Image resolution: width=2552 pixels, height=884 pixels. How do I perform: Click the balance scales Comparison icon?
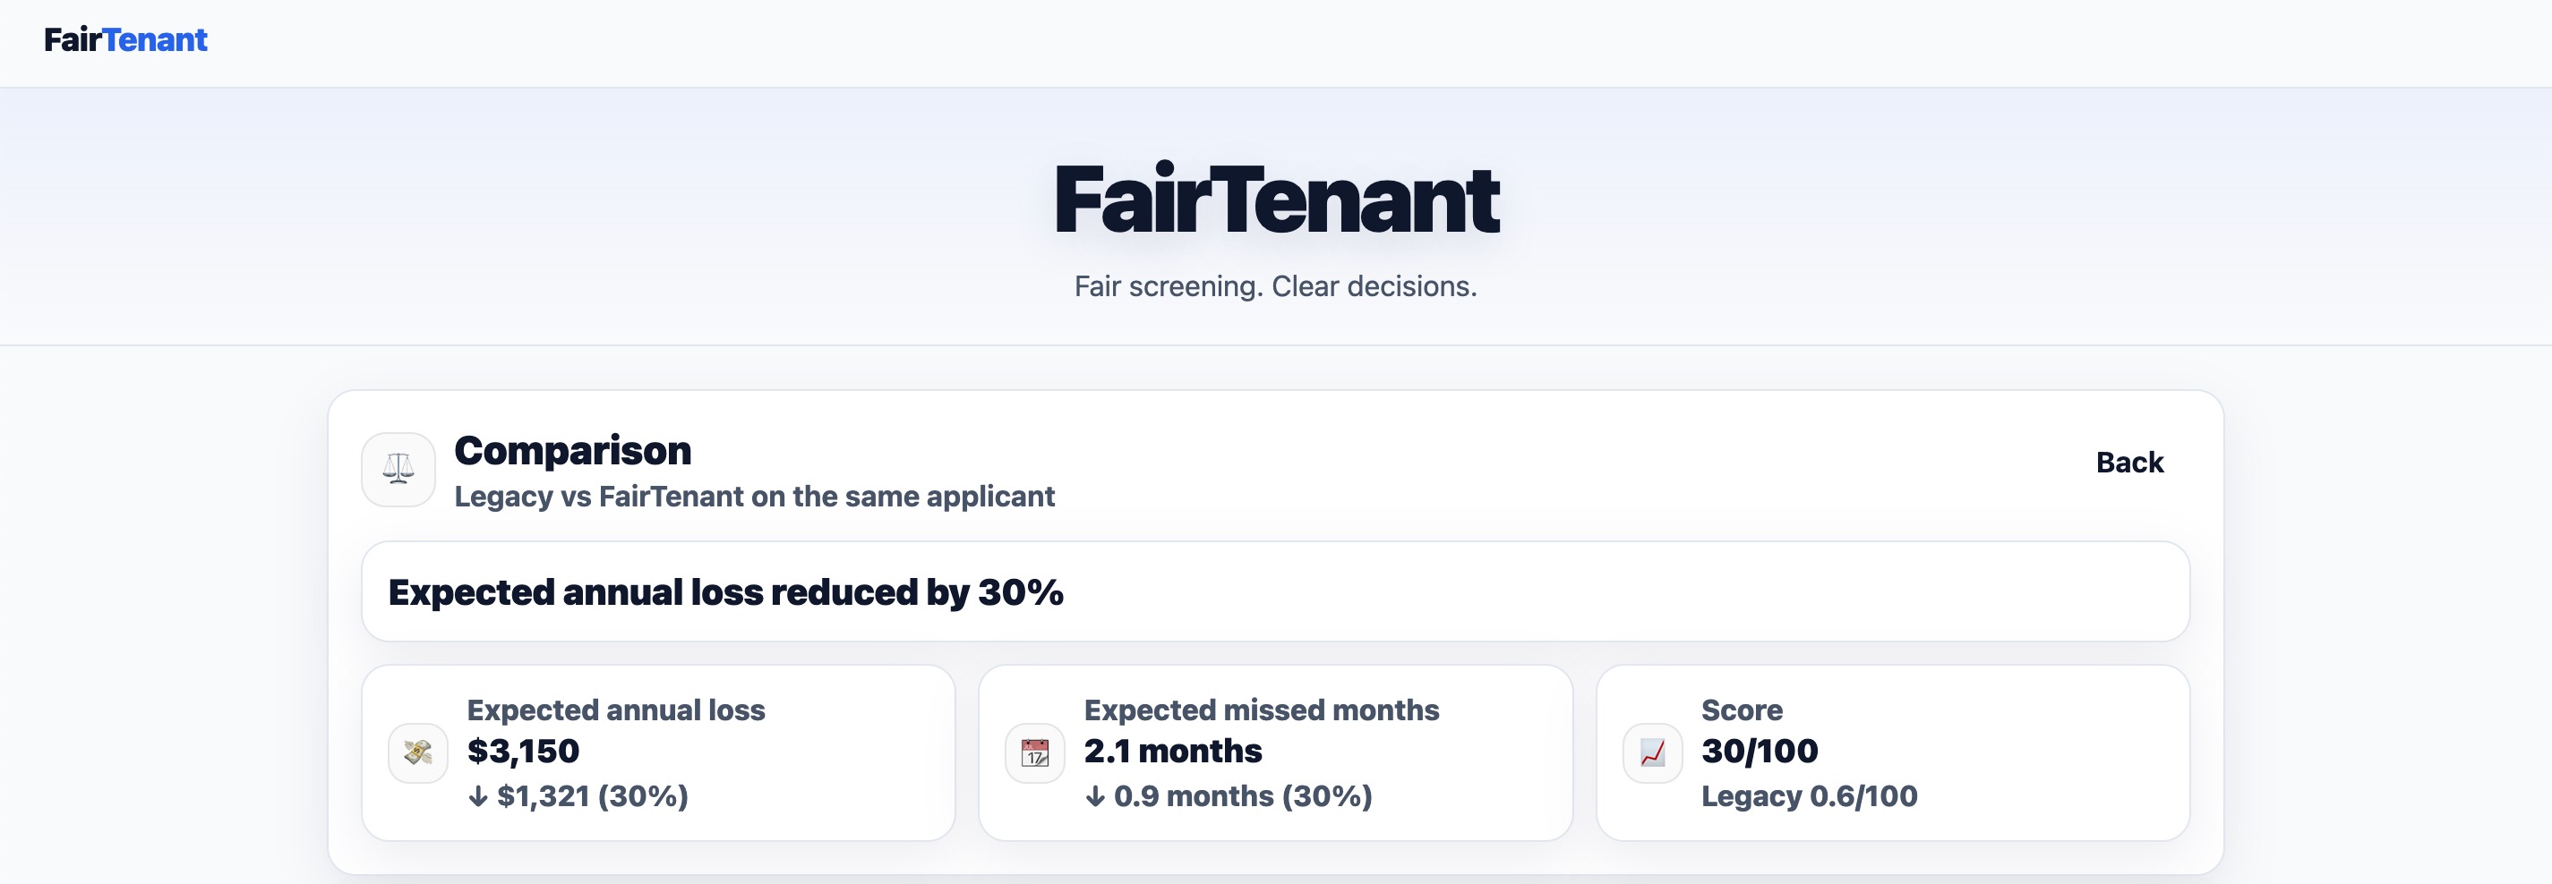click(x=398, y=469)
